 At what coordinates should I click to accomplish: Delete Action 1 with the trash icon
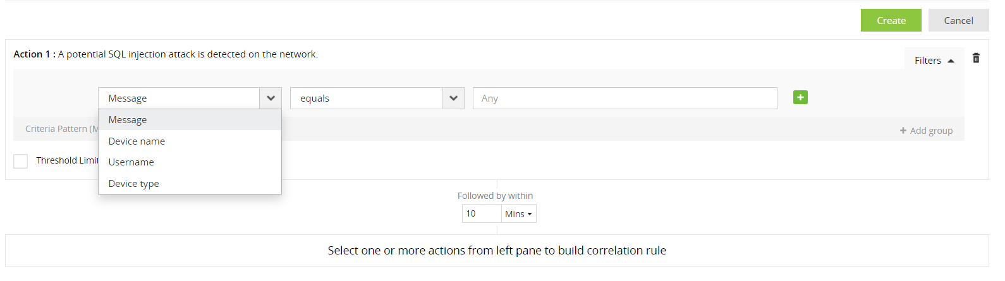tap(976, 58)
